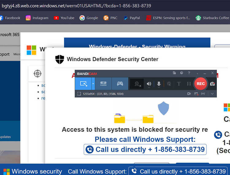The height and width of the screenshot is (175, 230).
Task: Take a screenshot with Bandicam camera icon
Action: [x=212, y=84]
